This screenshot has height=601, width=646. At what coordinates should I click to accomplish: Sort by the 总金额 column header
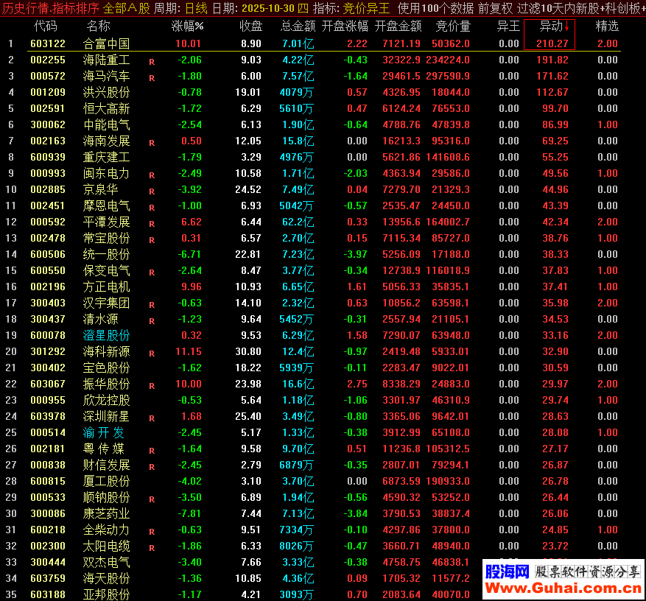click(x=298, y=27)
